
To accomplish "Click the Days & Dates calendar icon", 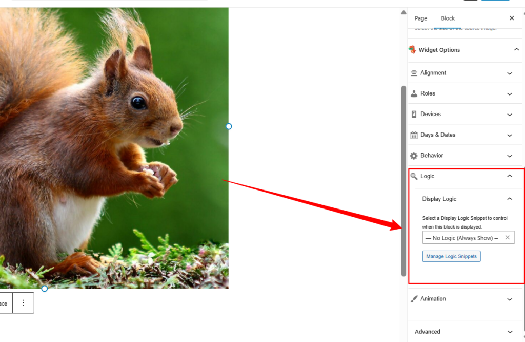I will (414, 135).
